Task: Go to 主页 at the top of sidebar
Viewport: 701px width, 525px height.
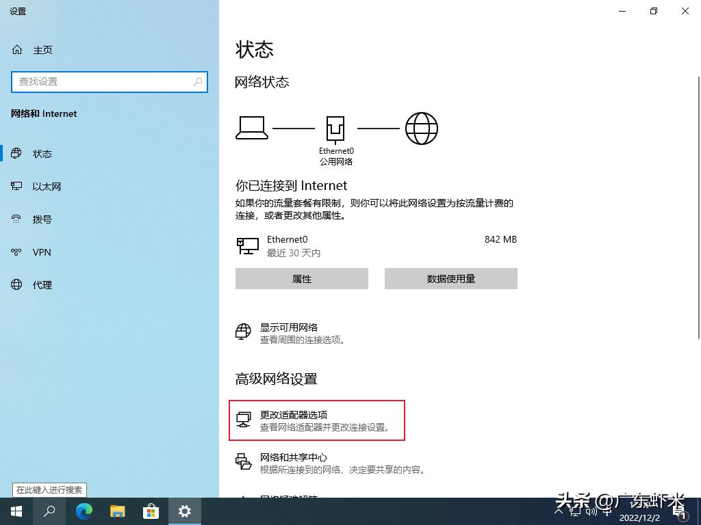Action: 42,49
